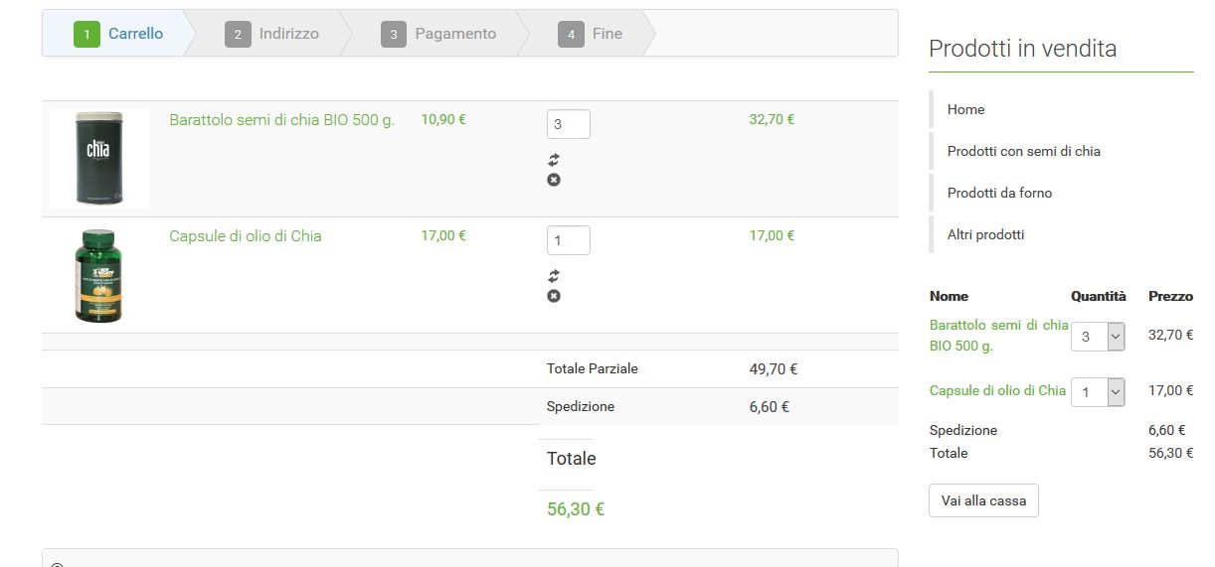The image size is (1215, 567).
Task: Click the Home sidebar menu item
Action: tap(965, 109)
